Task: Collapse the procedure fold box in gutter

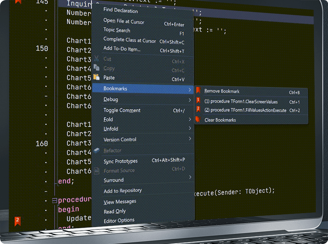Action: coord(55,200)
